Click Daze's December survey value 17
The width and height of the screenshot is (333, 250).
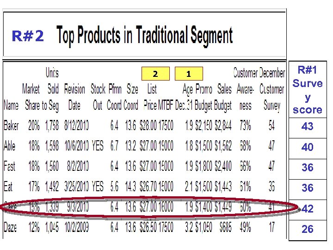click(x=271, y=227)
